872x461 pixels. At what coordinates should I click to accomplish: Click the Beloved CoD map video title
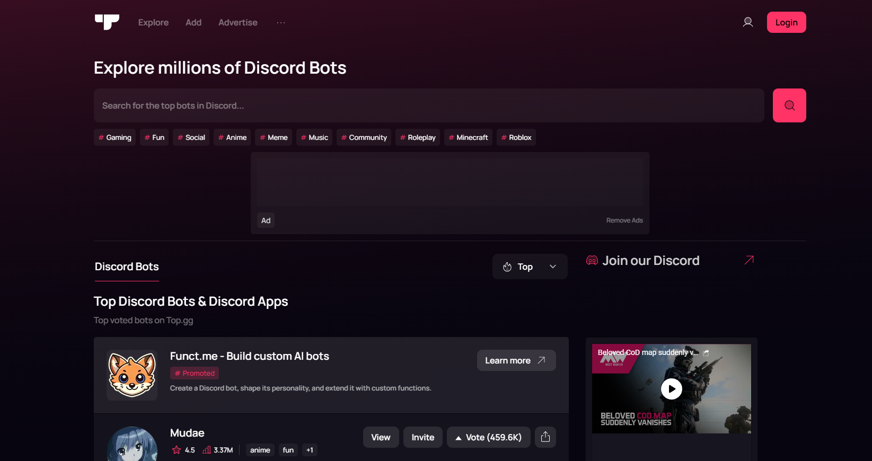click(x=648, y=352)
